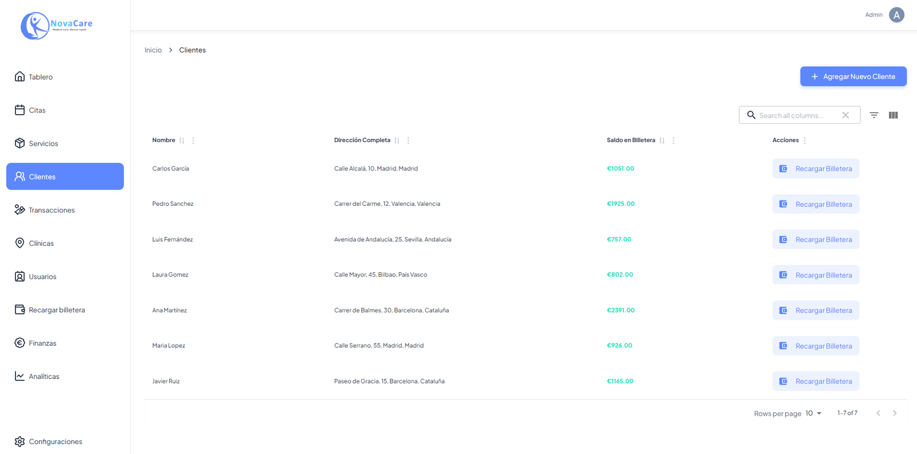Sort by Nombre column icon
The height and width of the screenshot is (454, 917).
coord(182,140)
